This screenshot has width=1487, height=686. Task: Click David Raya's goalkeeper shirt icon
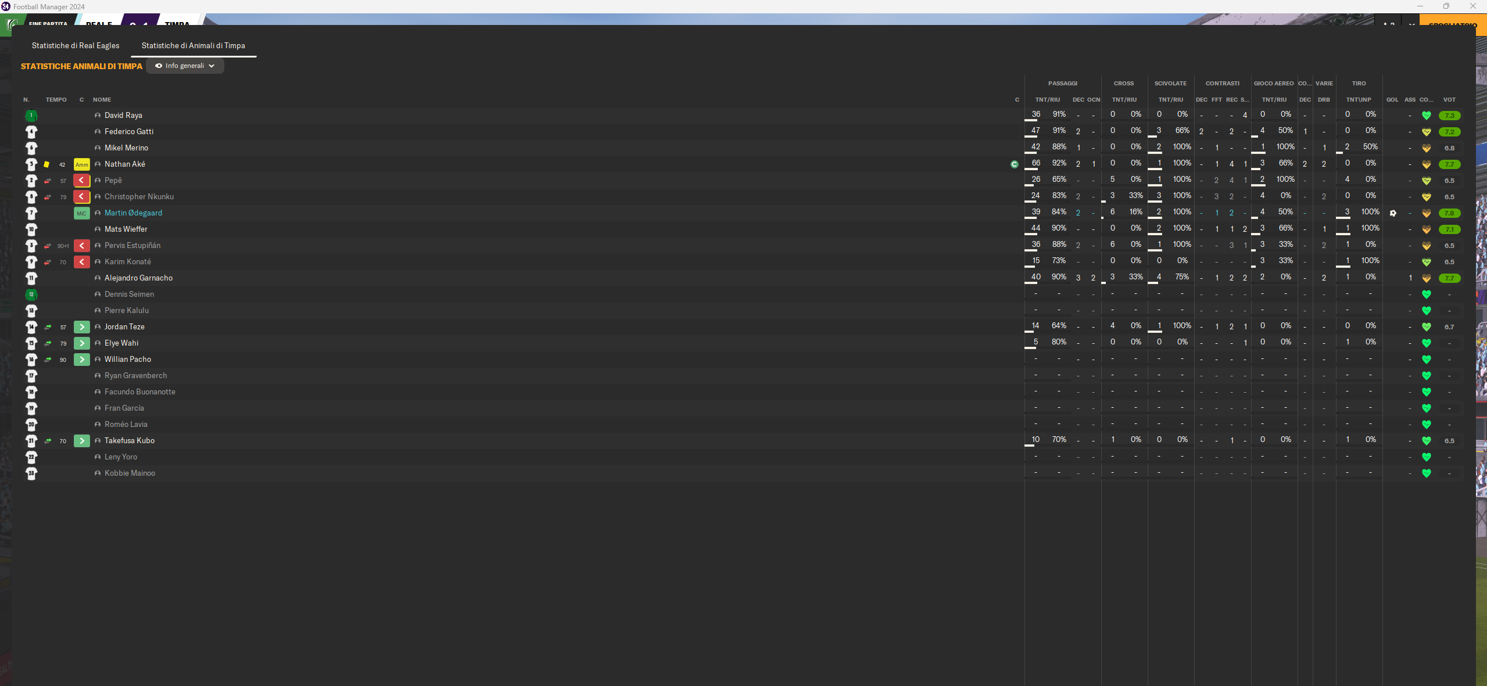coord(31,116)
